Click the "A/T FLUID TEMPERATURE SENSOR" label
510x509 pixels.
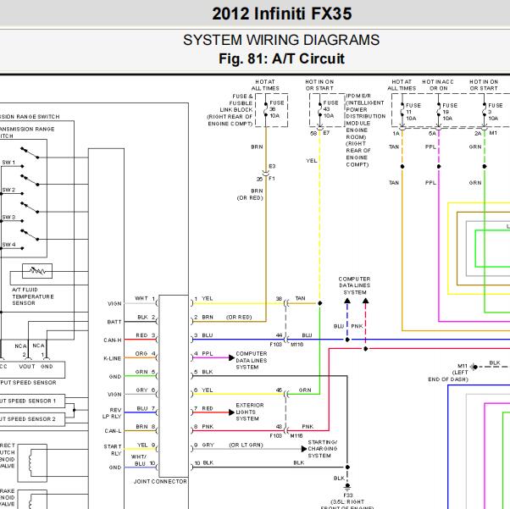tap(33, 296)
